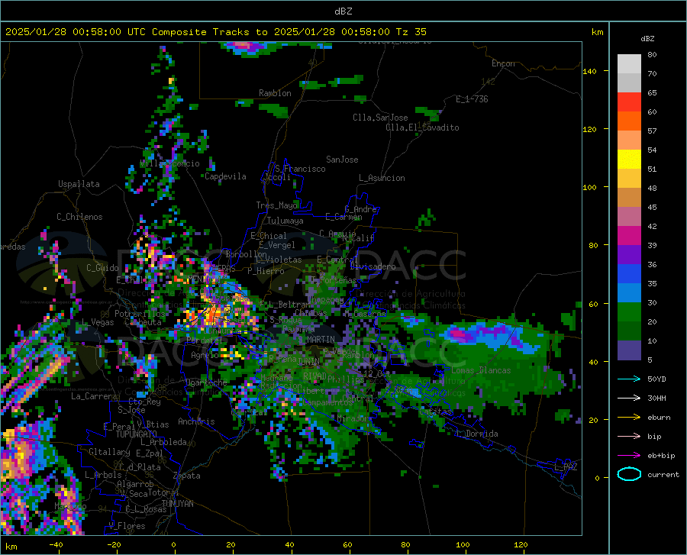This screenshot has height=555, width=687.
Task: Click the legend value 65
Action: 652,93
